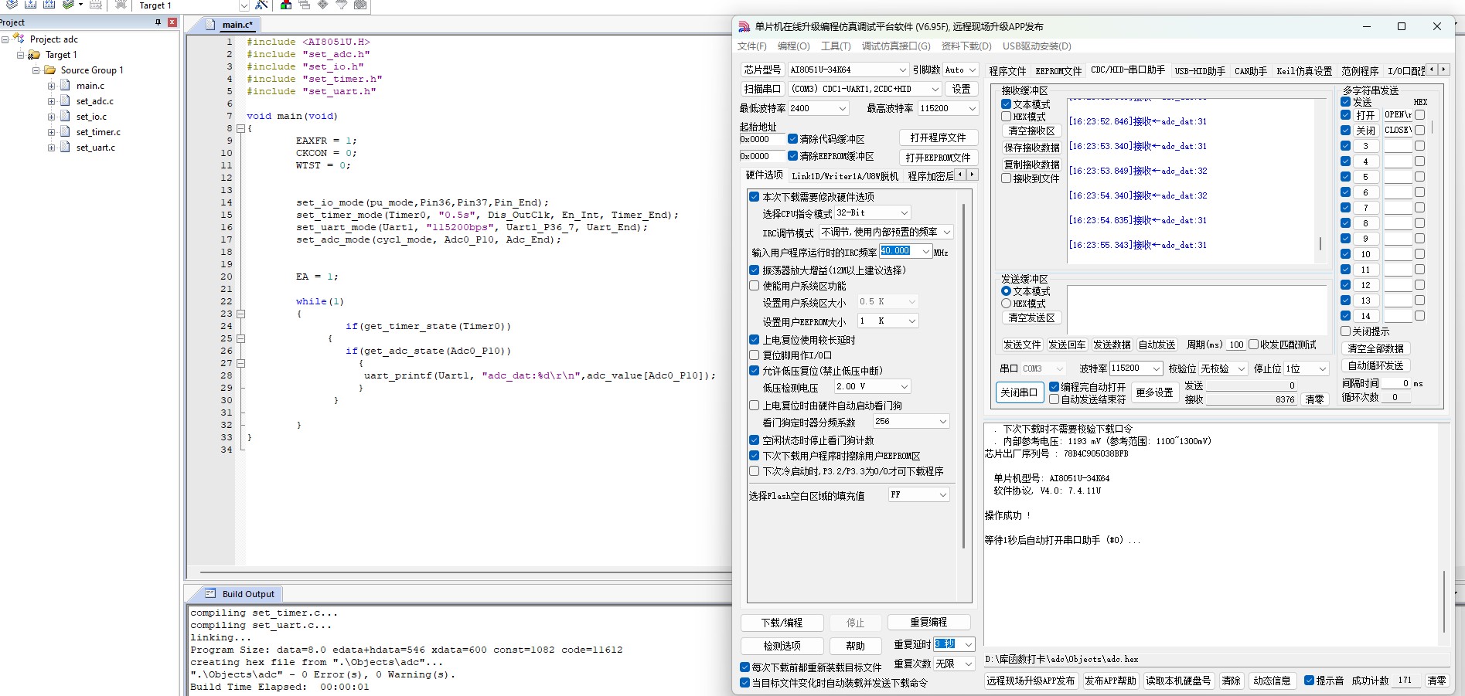
Task: Open Options for Target wand icon
Action: pos(261,5)
